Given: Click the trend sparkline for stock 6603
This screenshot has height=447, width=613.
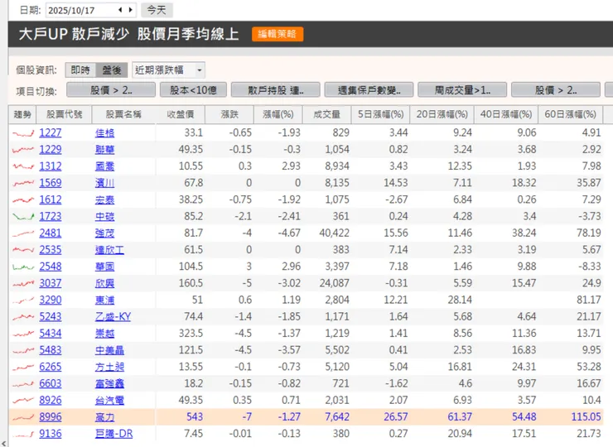Looking at the screenshot, I should tap(23, 384).
